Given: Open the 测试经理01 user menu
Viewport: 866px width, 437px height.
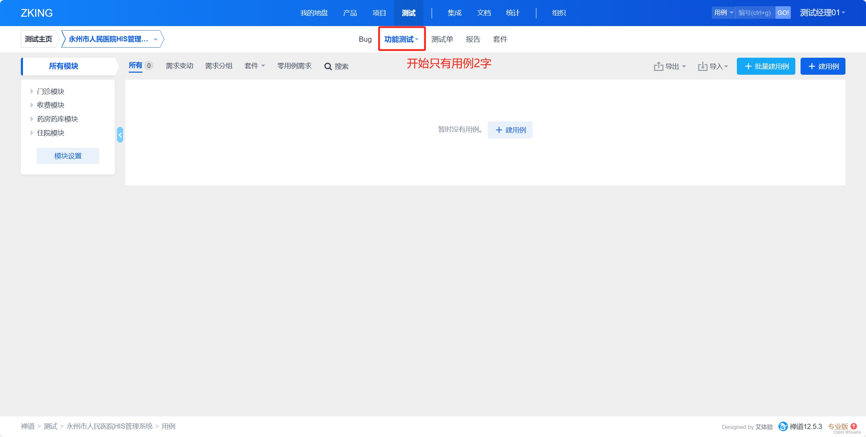Looking at the screenshot, I should point(822,13).
